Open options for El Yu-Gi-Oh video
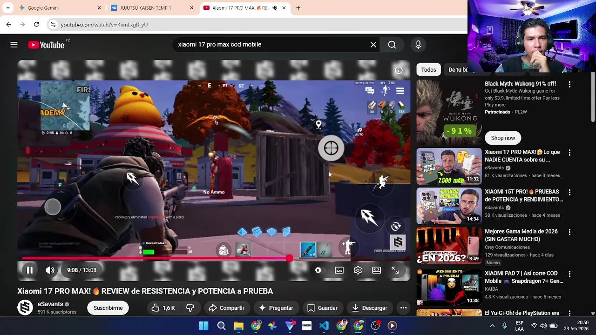Viewport: 596px width, 335px height. tap(569, 314)
